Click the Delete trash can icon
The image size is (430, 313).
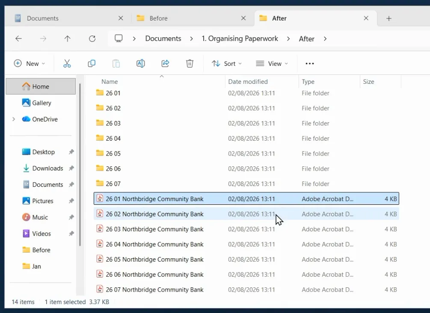(190, 64)
